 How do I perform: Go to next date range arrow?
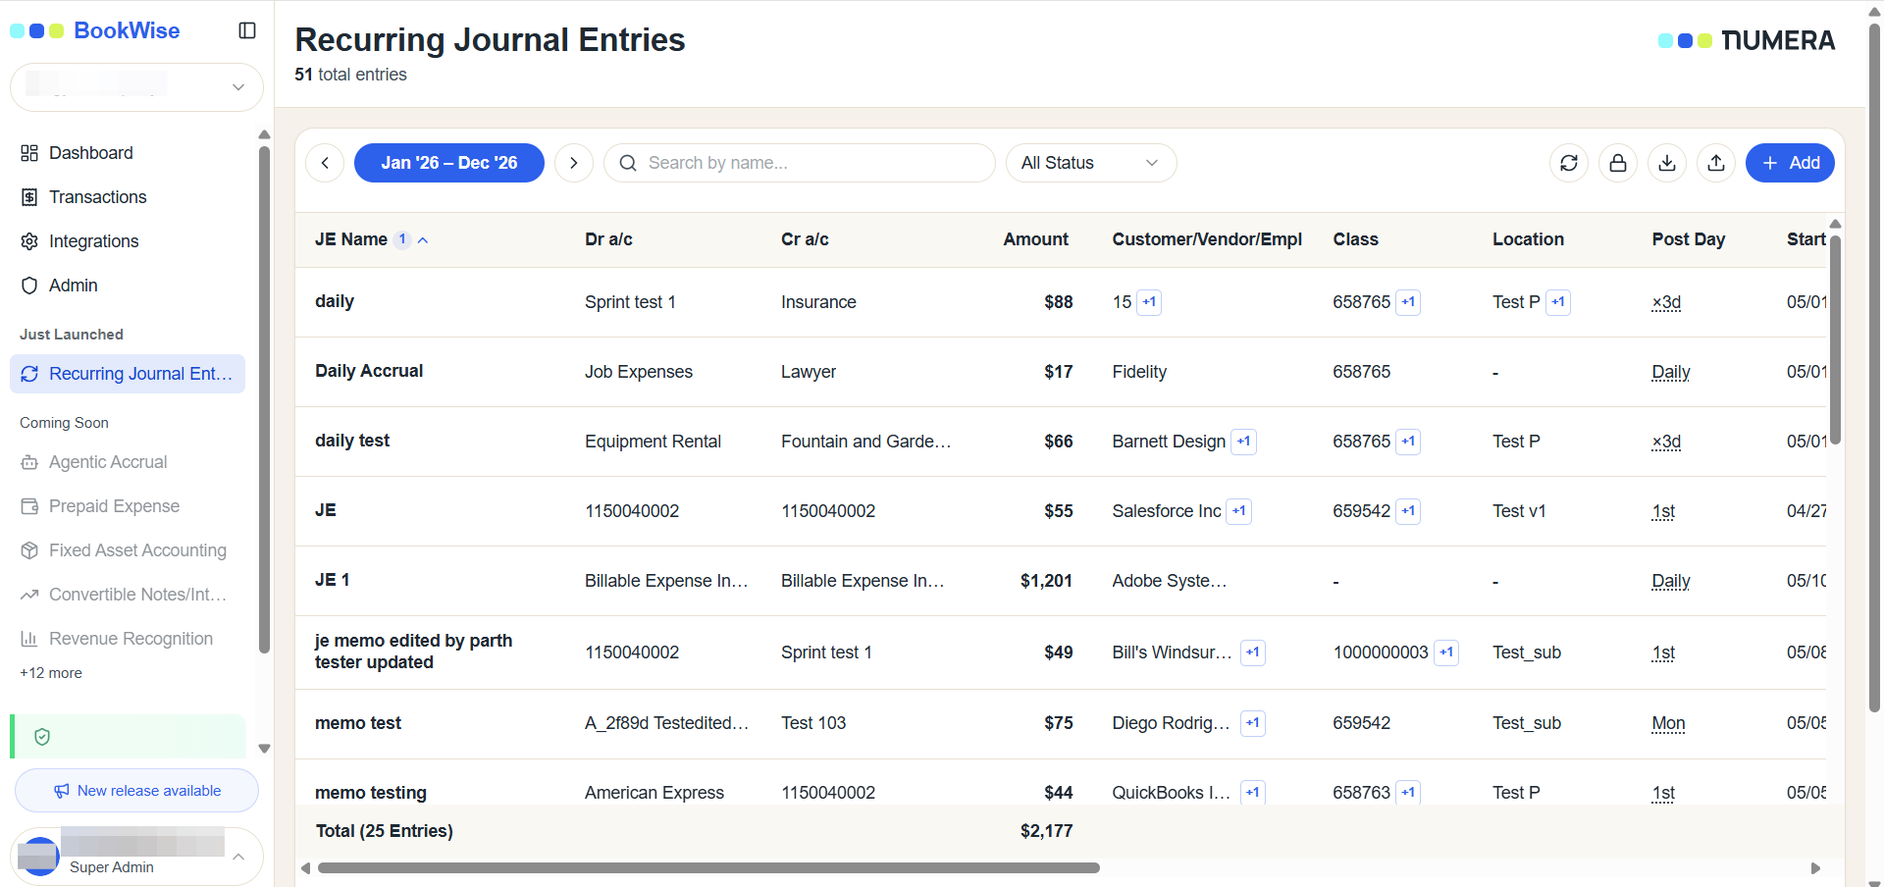tap(574, 163)
